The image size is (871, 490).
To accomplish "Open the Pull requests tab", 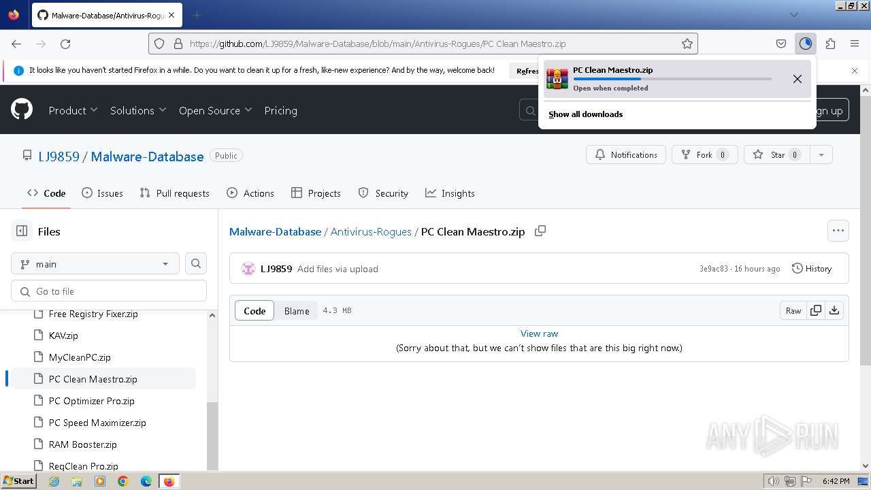I will [x=174, y=193].
